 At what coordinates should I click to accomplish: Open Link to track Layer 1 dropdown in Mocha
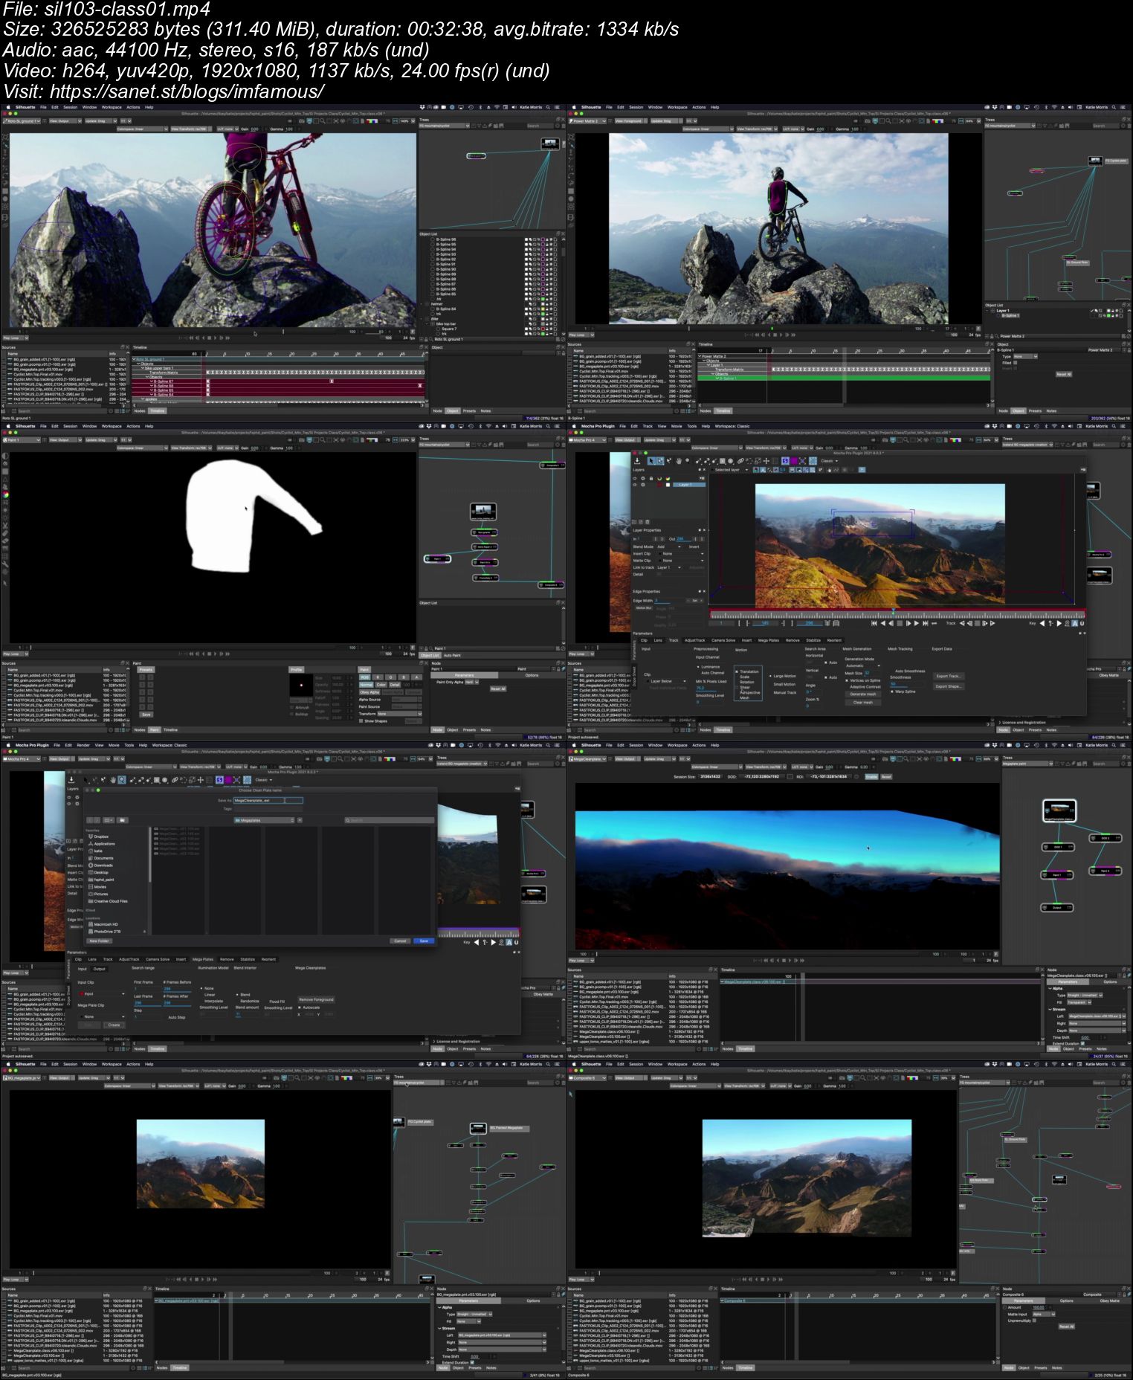pos(669,567)
